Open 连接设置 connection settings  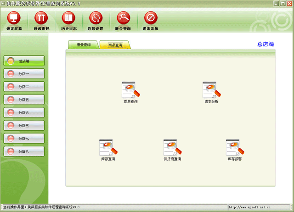tap(96, 20)
